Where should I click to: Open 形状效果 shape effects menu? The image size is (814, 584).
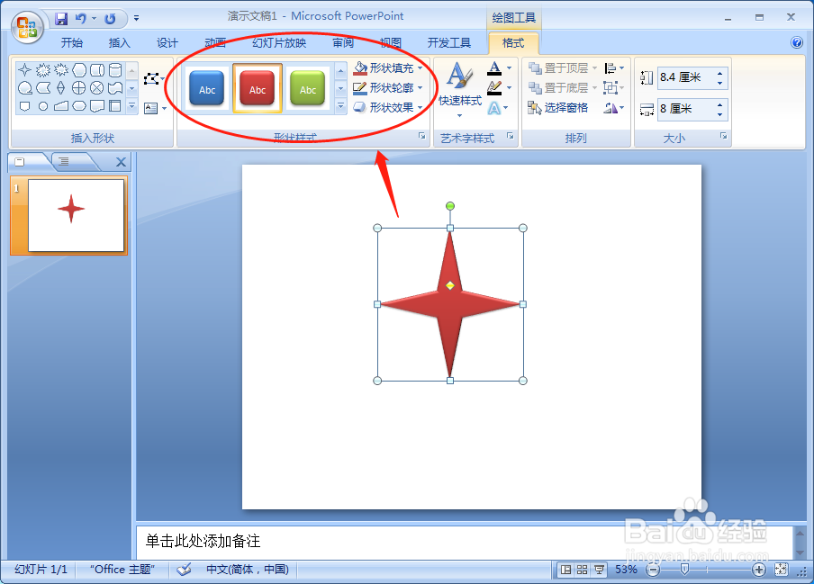tap(388, 107)
